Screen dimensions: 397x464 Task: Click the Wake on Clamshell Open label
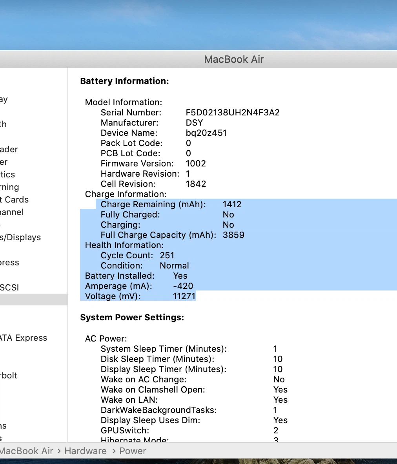coord(153,389)
